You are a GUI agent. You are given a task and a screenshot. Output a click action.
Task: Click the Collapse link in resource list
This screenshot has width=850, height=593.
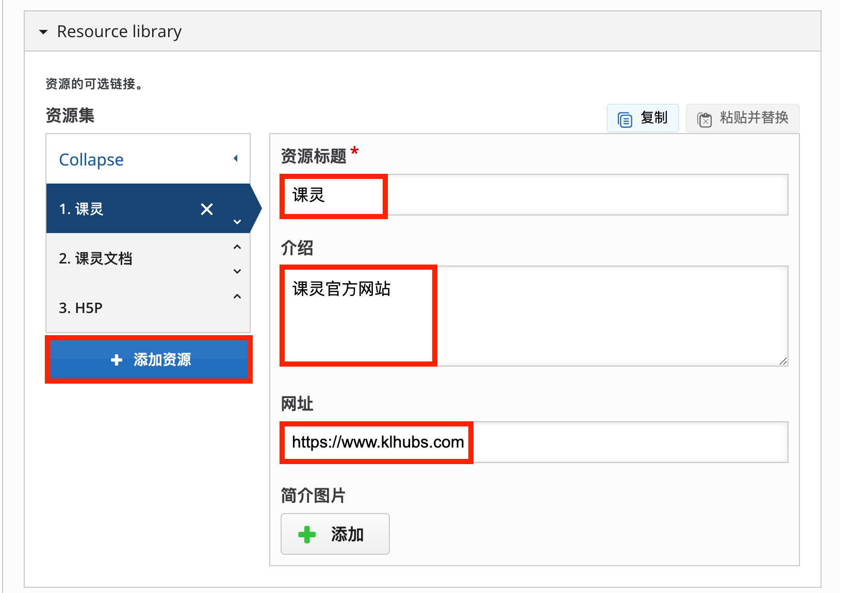pyautogui.click(x=91, y=160)
